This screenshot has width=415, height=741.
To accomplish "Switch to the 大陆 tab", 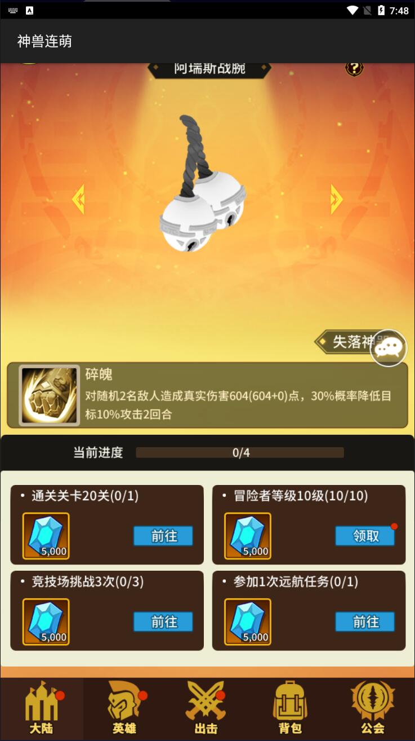I will (x=42, y=708).
